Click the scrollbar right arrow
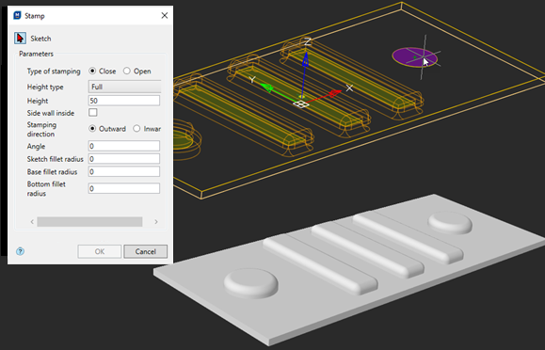Screen dimensions: 545x350 pos(156,222)
